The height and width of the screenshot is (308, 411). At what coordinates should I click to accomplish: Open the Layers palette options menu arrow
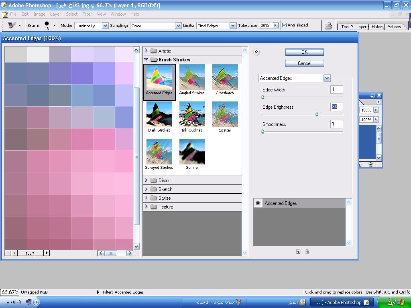click(x=378, y=101)
